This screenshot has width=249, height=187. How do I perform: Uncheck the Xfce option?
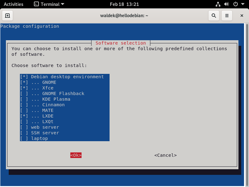[x=65, y=88]
